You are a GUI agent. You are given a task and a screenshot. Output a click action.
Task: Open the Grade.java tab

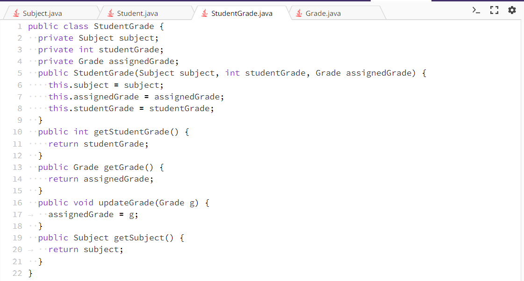(x=323, y=13)
